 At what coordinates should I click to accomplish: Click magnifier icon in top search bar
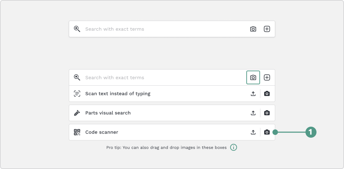[x=77, y=29]
